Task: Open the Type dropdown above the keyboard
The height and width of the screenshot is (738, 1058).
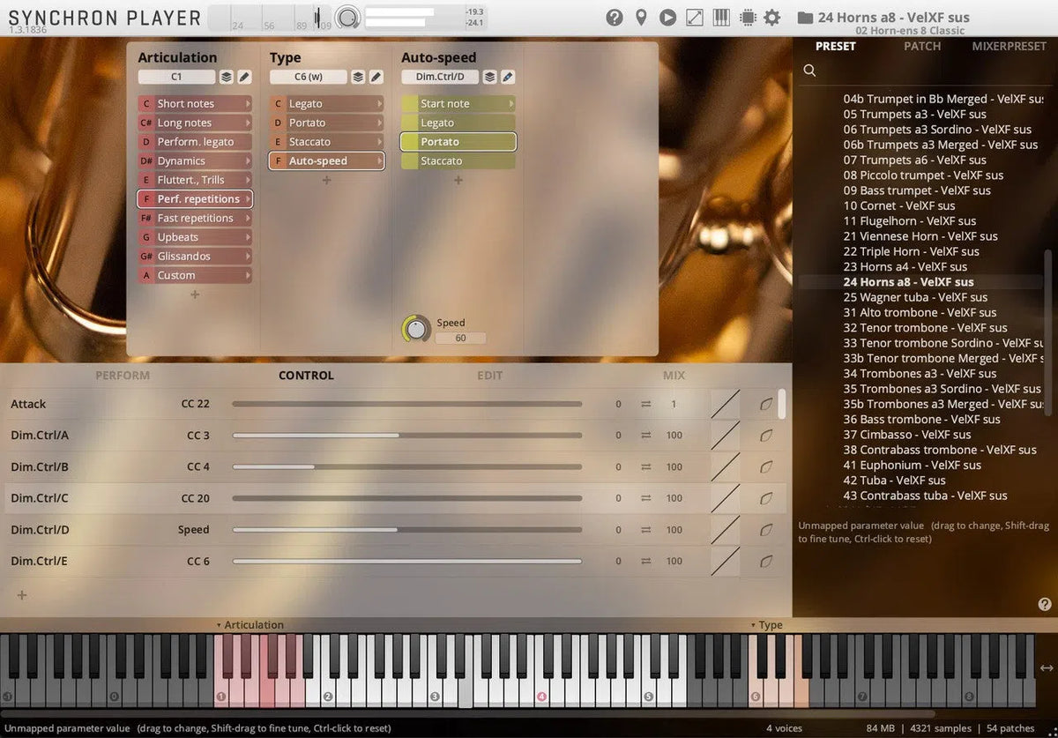Action: (768, 625)
